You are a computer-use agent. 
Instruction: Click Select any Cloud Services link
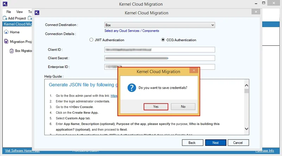131,31
